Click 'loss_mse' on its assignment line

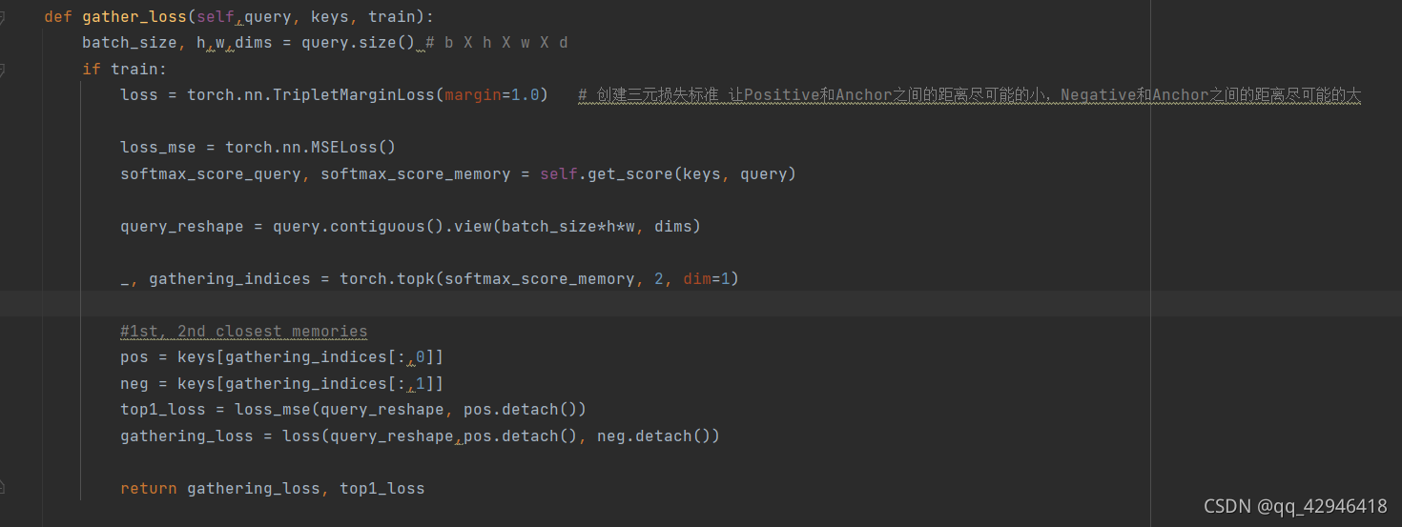[158, 147]
